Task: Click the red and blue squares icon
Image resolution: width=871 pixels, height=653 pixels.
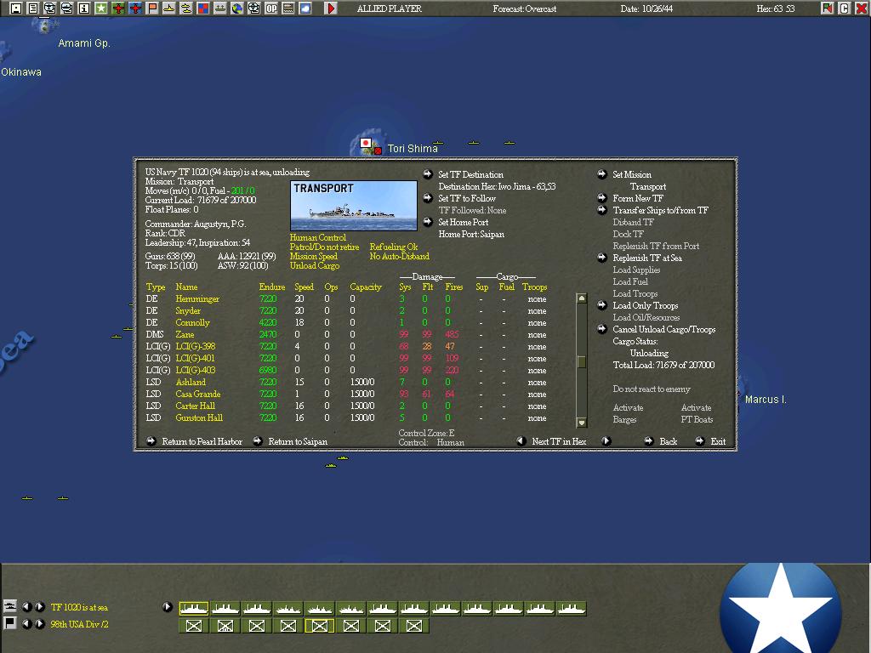Action: tap(203, 9)
